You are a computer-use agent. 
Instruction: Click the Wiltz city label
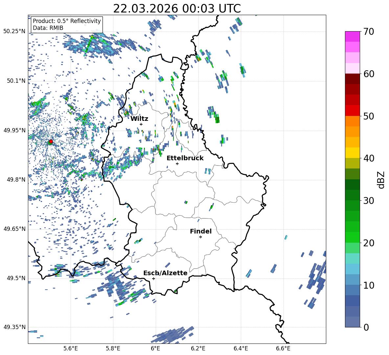coord(139,119)
